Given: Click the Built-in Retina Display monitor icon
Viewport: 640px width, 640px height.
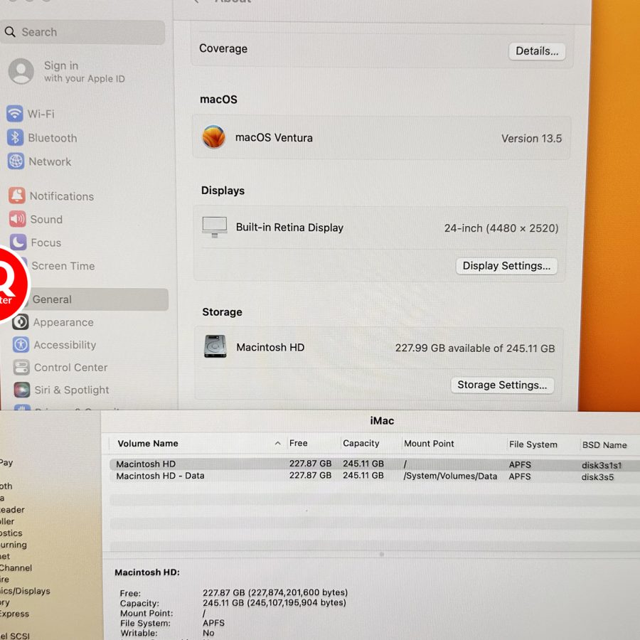Looking at the screenshot, I should [x=215, y=227].
